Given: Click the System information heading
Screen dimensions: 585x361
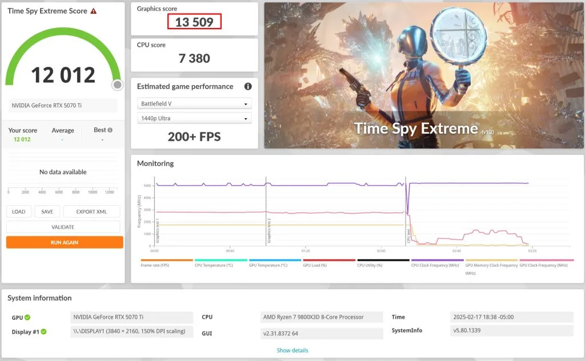Looking at the screenshot, I should pos(39,298).
